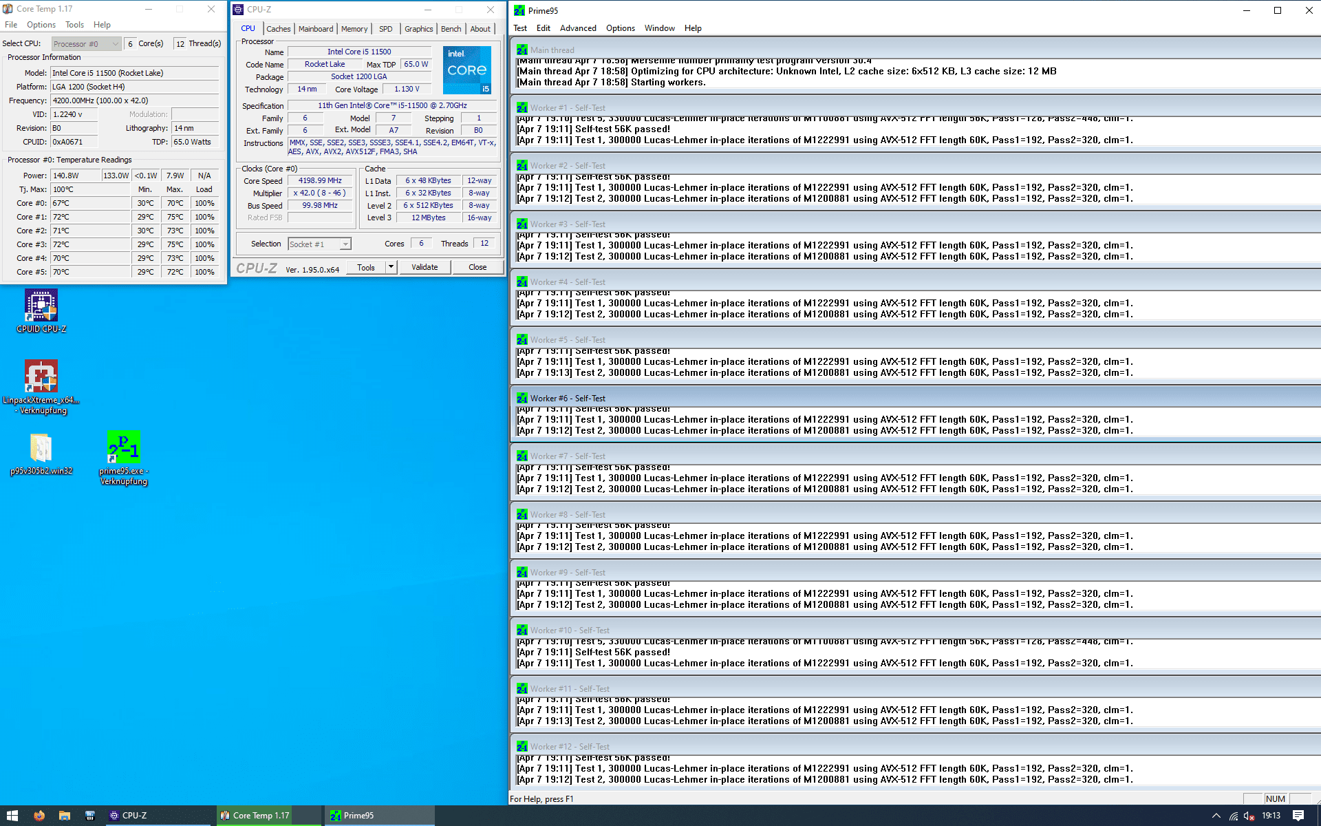Click the Worker #12 Self-Test window icon
Image resolution: width=1321 pixels, height=826 pixels.
pyautogui.click(x=522, y=746)
